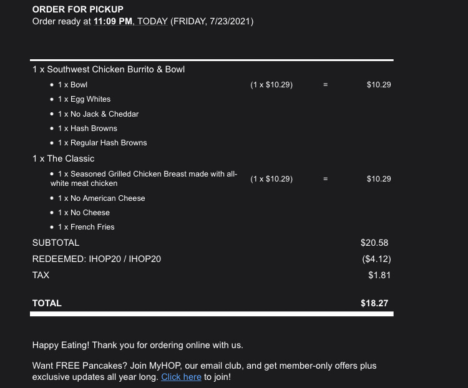Screen dimensions: 468x388
Task: Click the REDEEMED: IHOP20 / IHOP20 coupon line
Action: click(97, 259)
